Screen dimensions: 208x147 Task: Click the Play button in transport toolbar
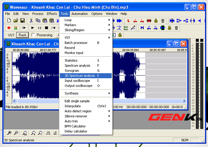tap(33, 28)
